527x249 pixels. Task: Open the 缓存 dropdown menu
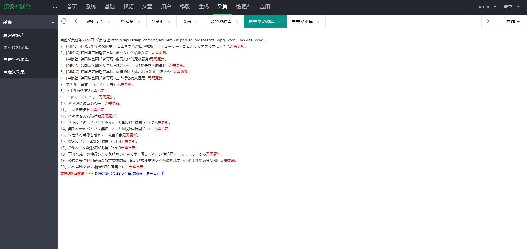tap(512, 7)
